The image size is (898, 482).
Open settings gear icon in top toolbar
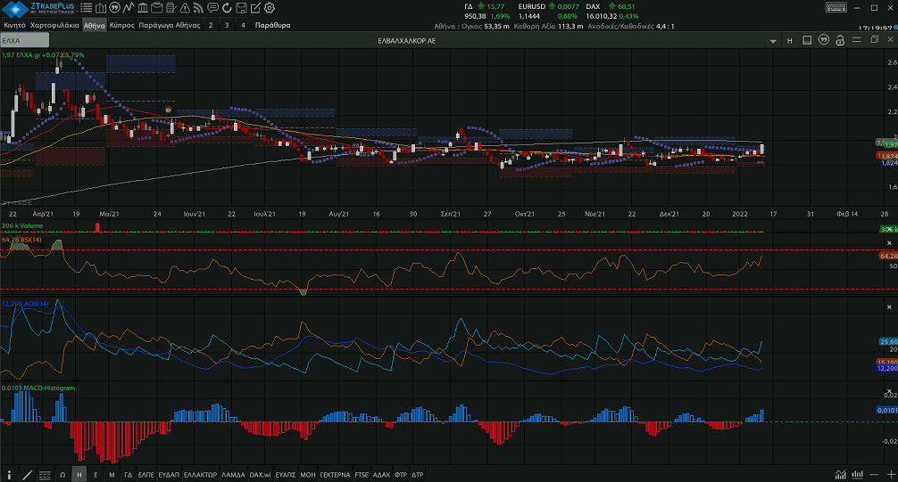tap(270, 8)
